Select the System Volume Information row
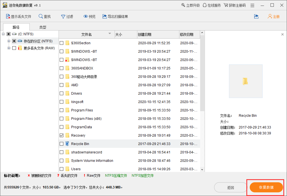Screen dimensions: 287x196 point(129,160)
